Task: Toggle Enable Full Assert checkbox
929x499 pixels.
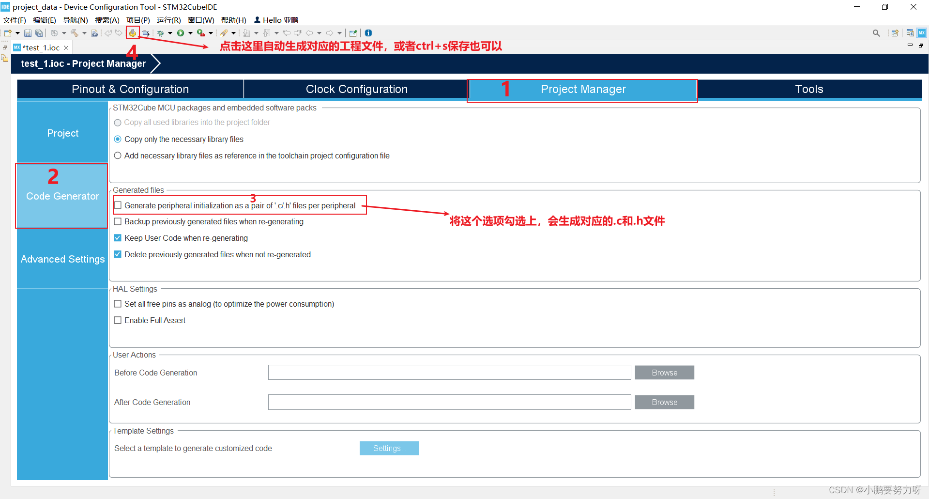Action: pyautogui.click(x=118, y=320)
